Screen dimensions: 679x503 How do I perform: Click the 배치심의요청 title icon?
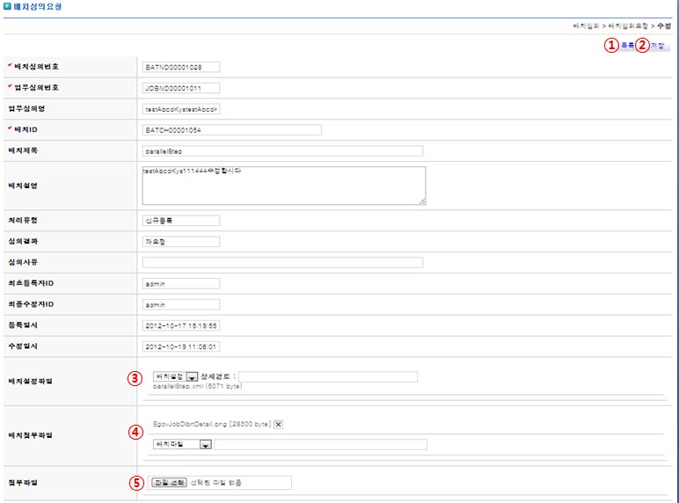[x=7, y=7]
